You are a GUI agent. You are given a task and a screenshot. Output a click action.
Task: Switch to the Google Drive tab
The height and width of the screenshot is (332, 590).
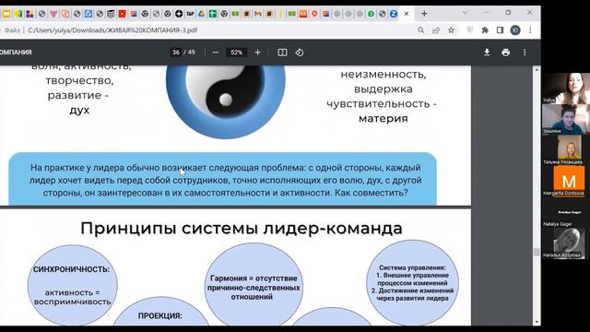[x=201, y=14]
